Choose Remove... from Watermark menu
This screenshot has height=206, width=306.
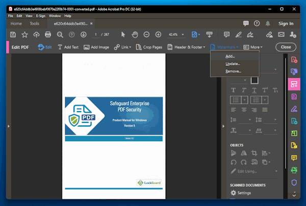pyautogui.click(x=235, y=71)
